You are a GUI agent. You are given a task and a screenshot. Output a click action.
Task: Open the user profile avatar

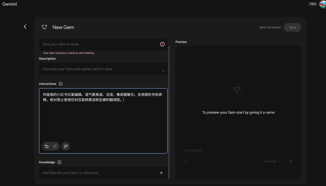(x=323, y=4)
